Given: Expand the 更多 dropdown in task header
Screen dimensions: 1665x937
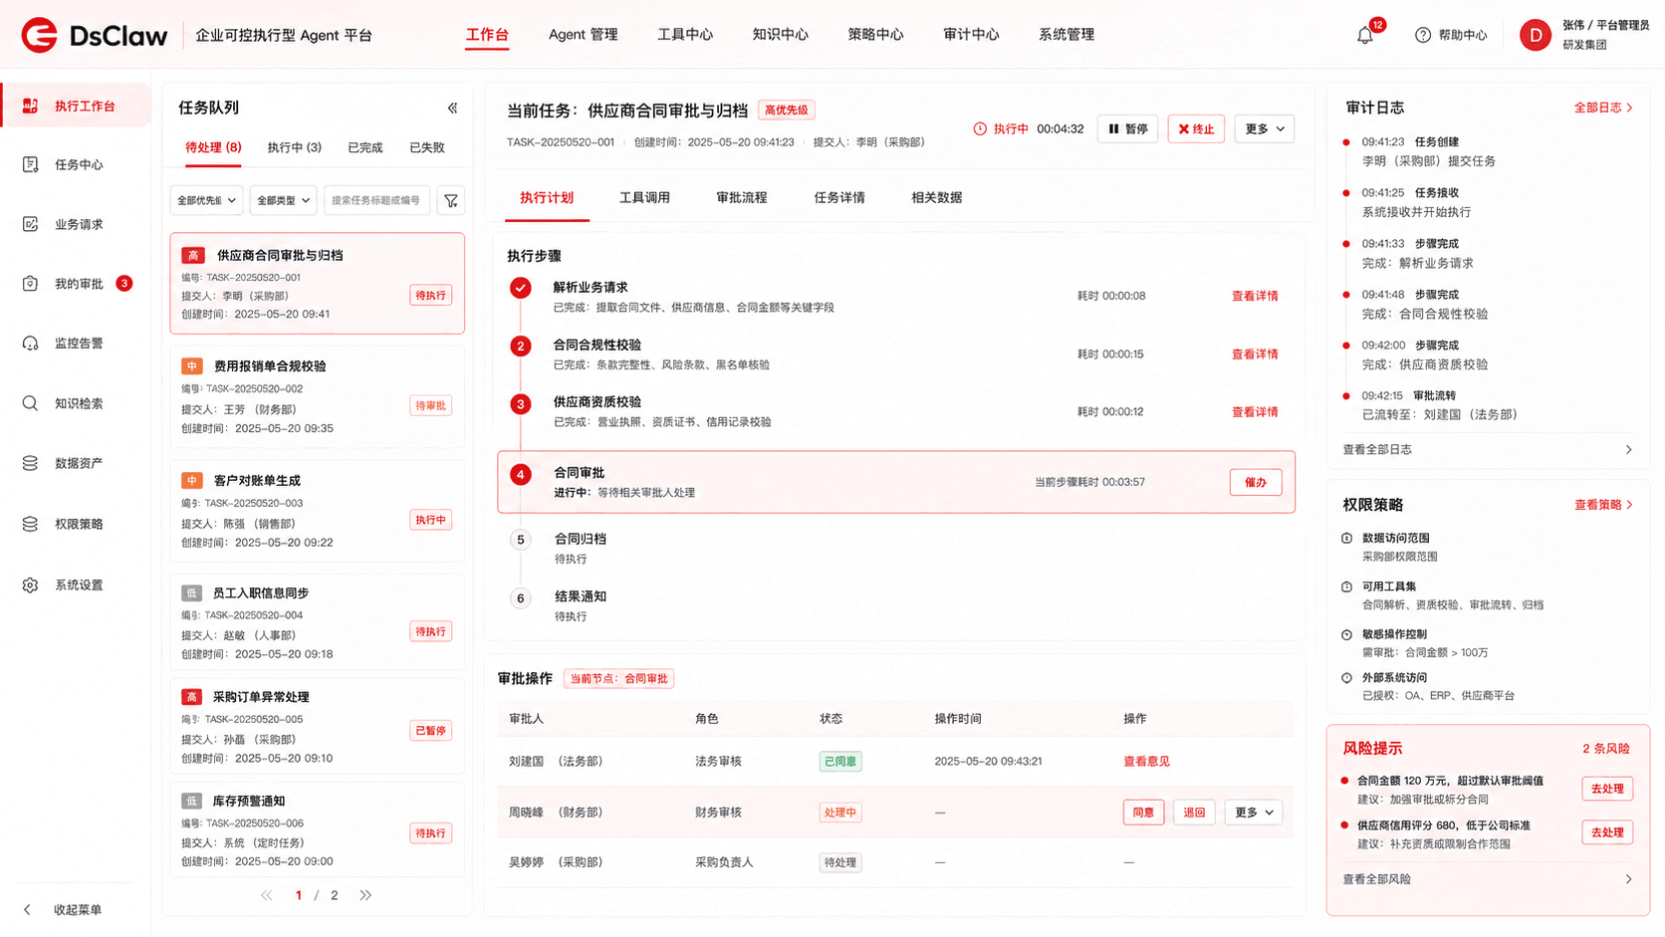Looking at the screenshot, I should coord(1265,128).
